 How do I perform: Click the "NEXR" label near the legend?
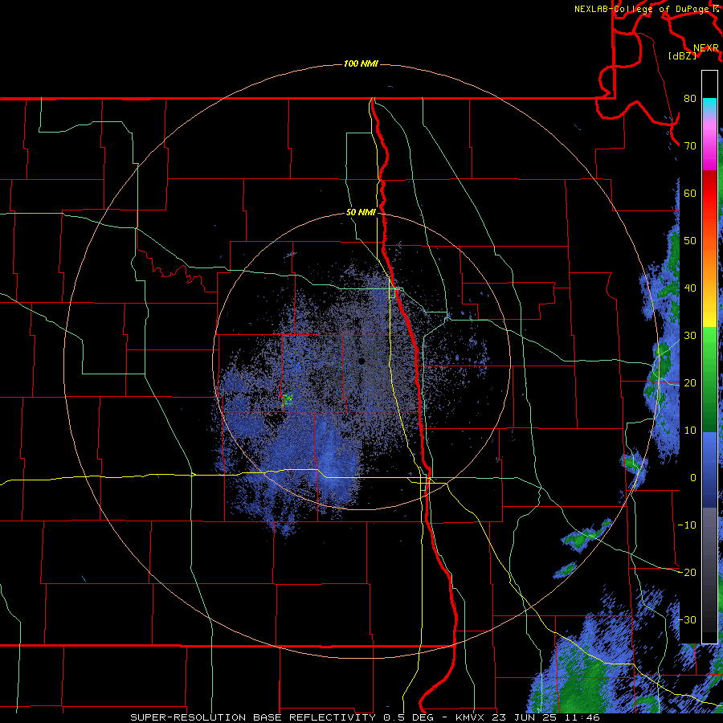[705, 48]
